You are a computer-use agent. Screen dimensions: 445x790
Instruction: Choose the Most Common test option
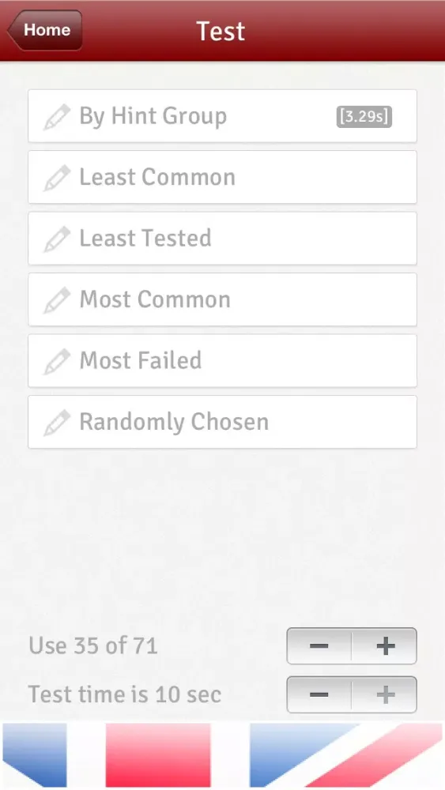tap(222, 299)
